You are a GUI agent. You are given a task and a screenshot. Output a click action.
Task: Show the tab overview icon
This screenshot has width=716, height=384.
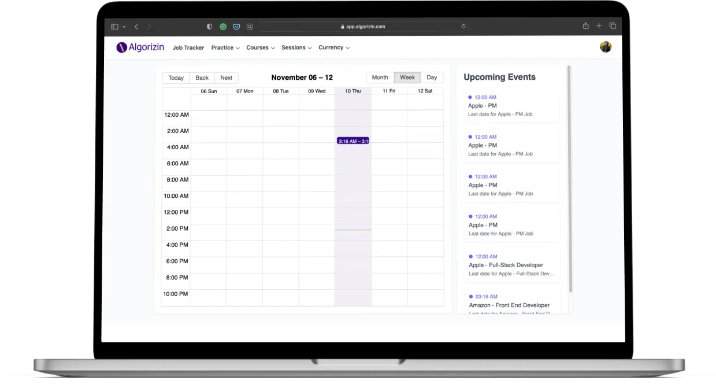coord(613,26)
